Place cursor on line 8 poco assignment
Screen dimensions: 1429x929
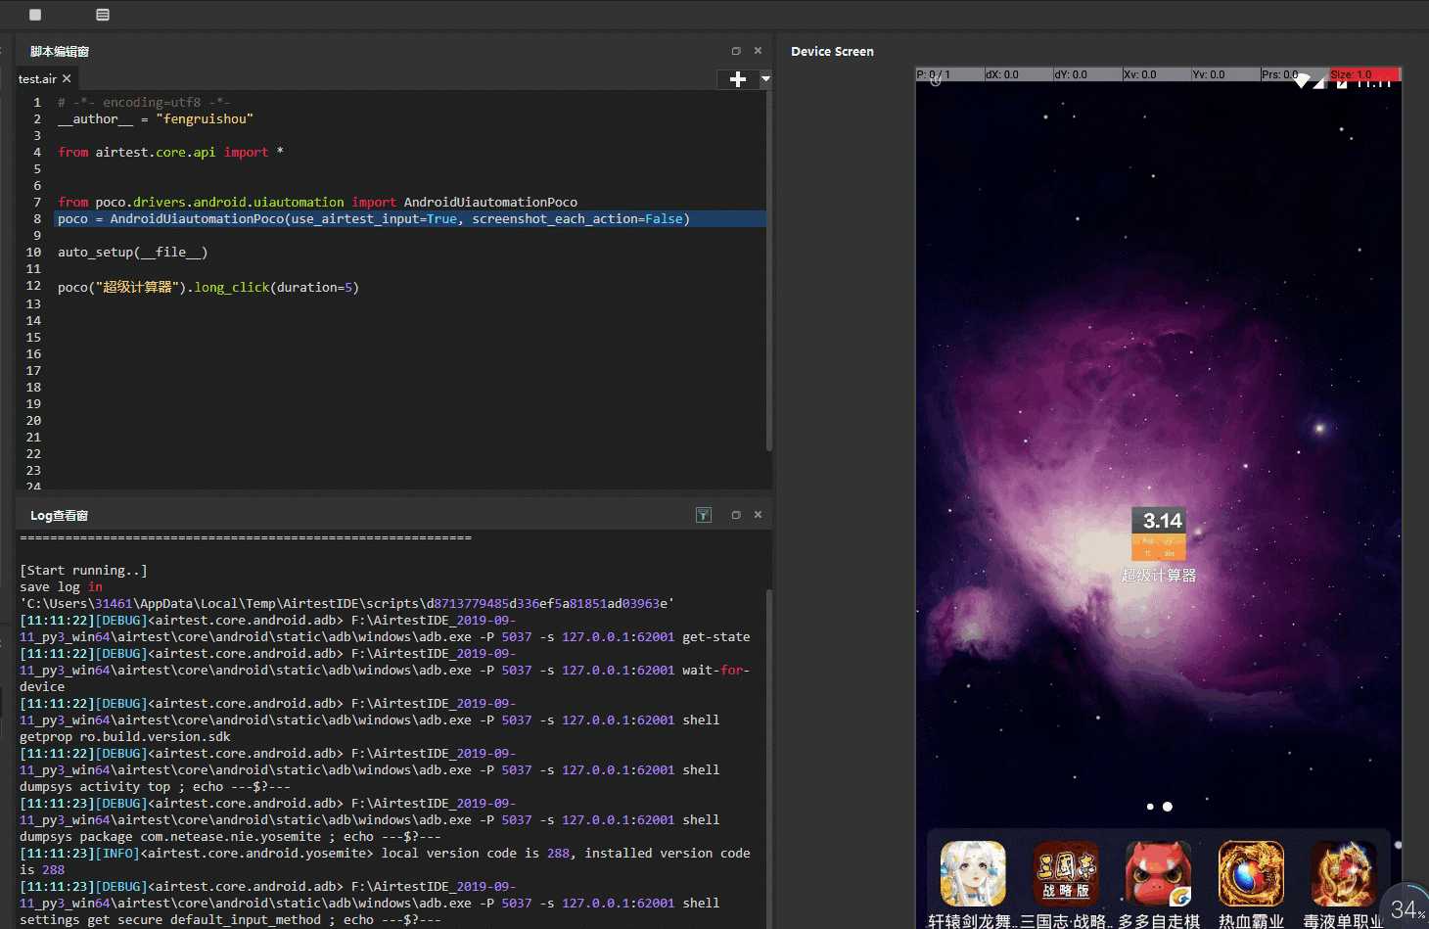coord(374,219)
